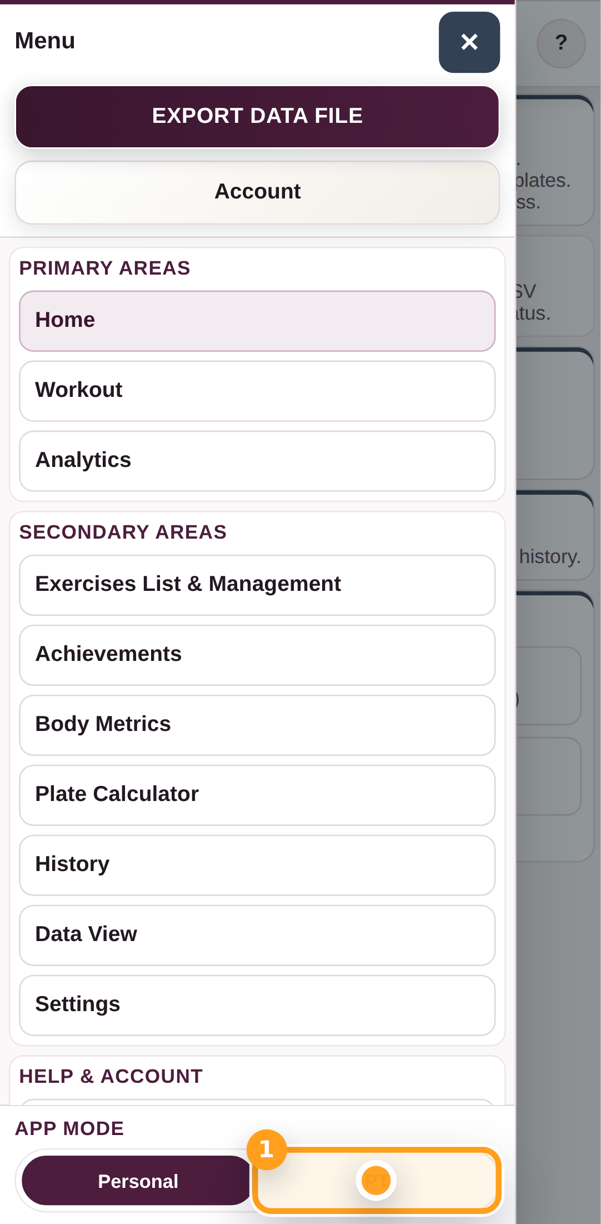Open Body Metrics
Screen dimensions: 601x1224
(257, 725)
